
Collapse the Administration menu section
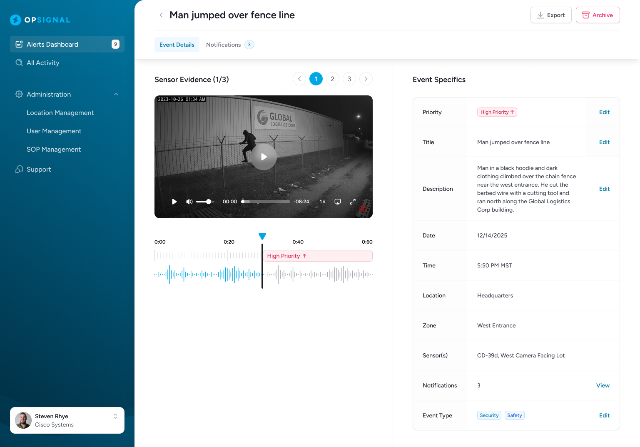pos(116,95)
